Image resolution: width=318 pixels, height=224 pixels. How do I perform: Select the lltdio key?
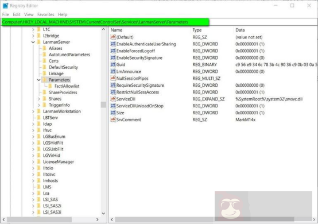[48, 168]
